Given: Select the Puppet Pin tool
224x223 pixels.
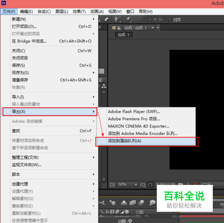Looking at the screenshot, I should pyautogui.click(x=128, y=19).
